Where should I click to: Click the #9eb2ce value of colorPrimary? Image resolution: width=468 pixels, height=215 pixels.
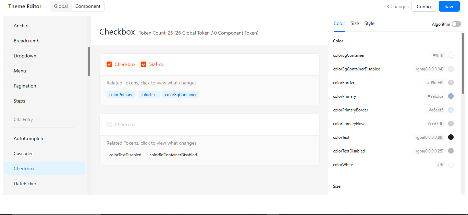click(435, 96)
